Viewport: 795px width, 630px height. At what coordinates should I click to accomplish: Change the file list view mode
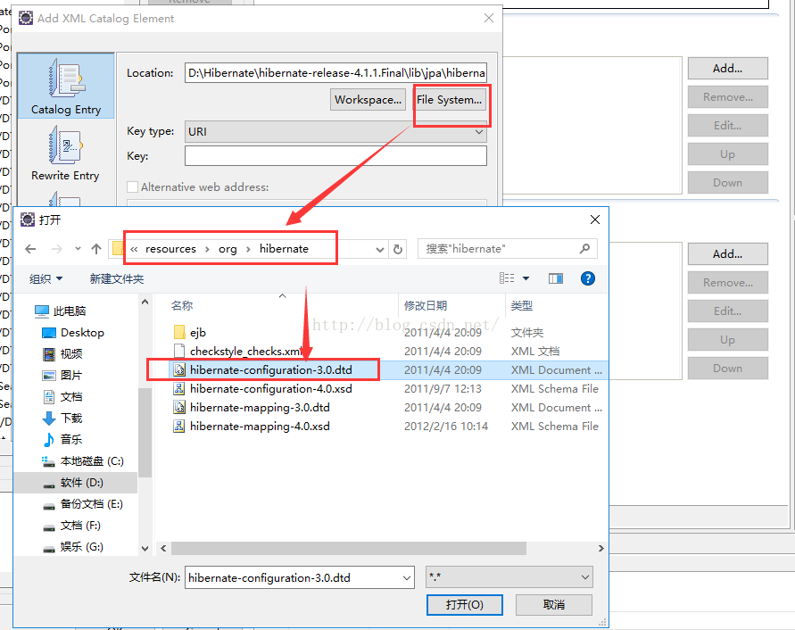507,278
